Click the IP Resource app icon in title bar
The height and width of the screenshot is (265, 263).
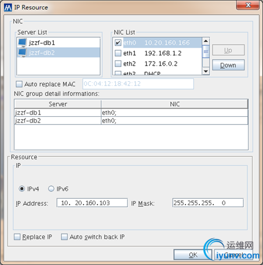click(8, 8)
